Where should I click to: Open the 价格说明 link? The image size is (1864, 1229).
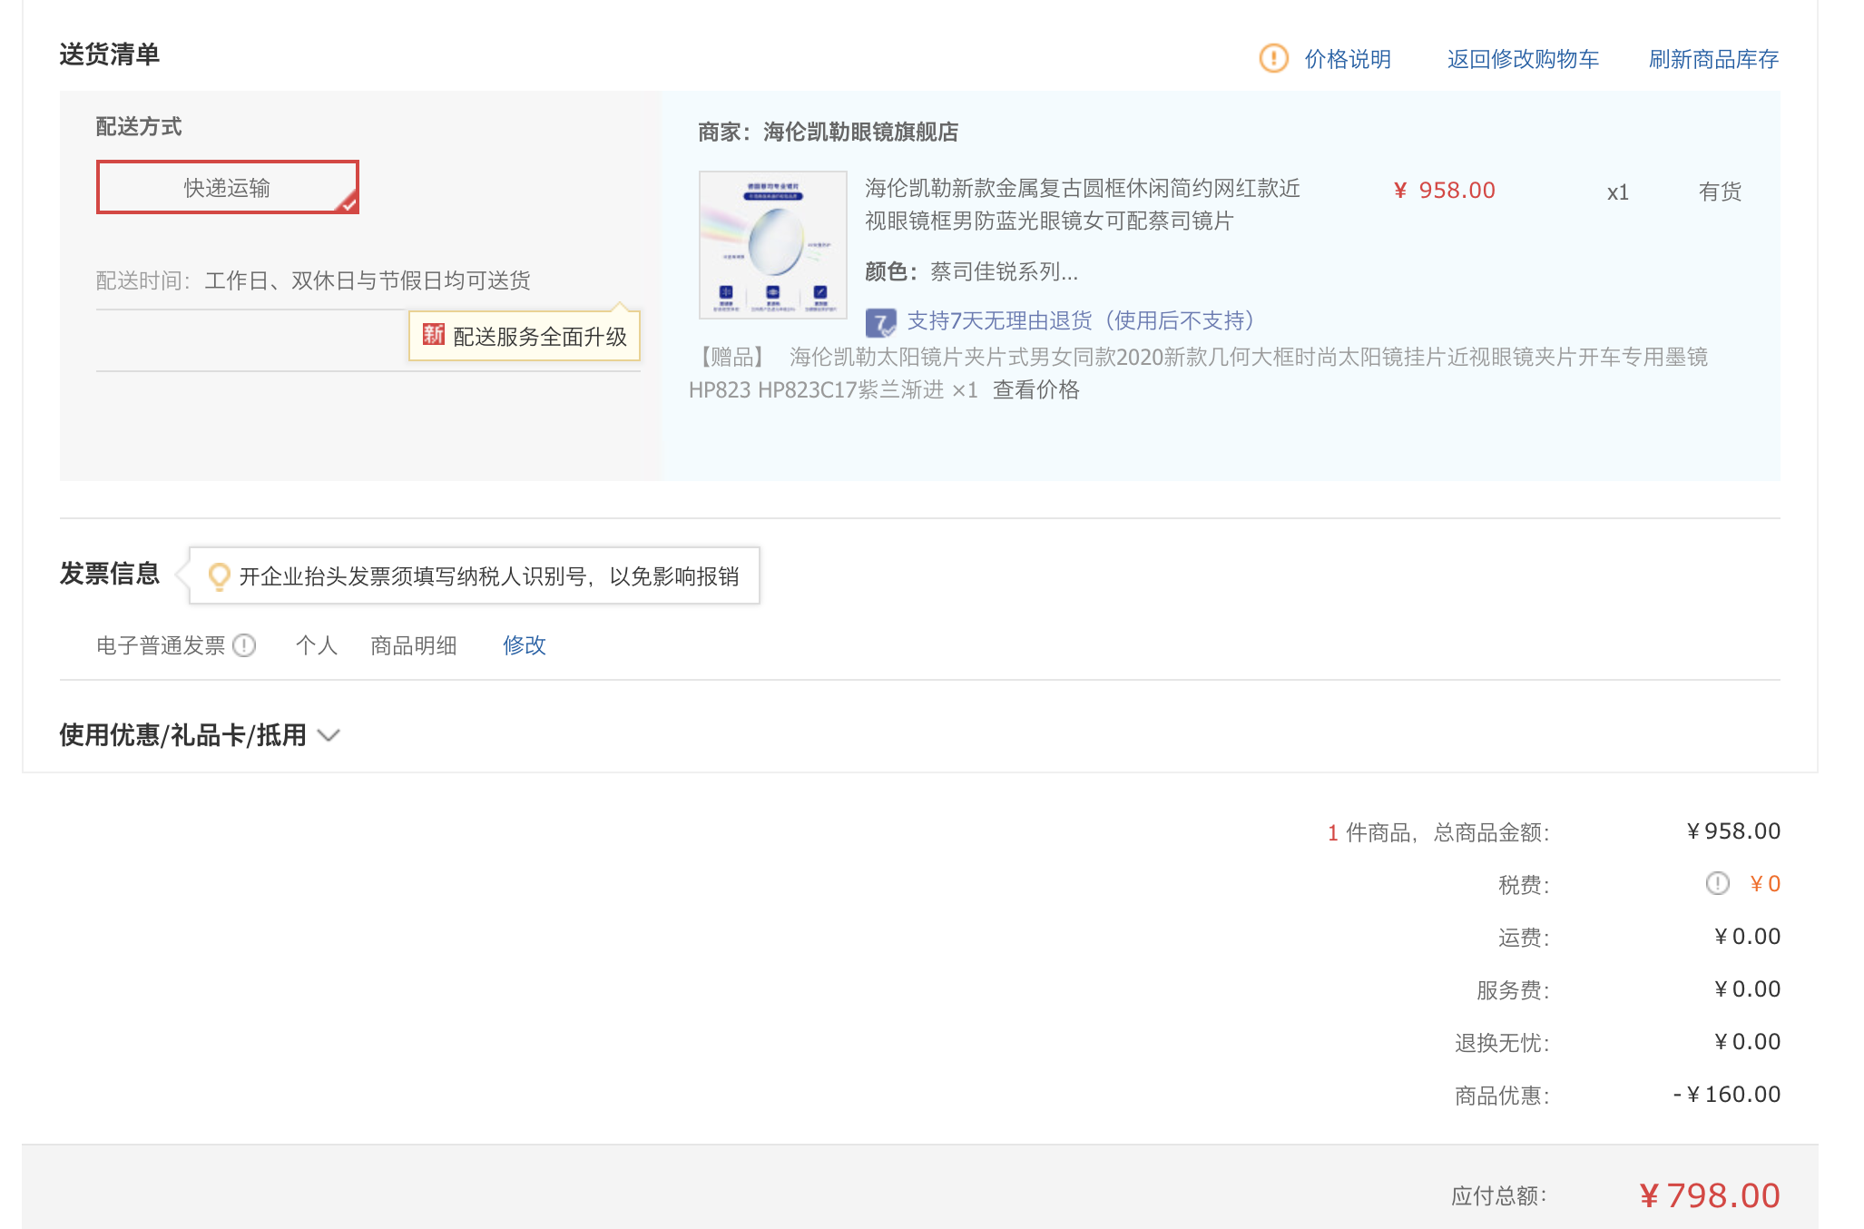1348,59
